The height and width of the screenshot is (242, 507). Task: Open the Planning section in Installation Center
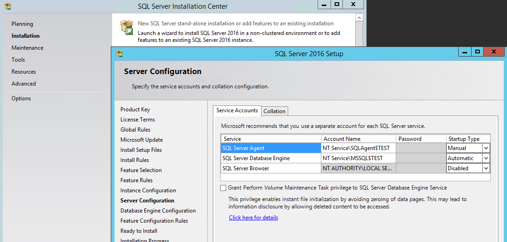23,24
